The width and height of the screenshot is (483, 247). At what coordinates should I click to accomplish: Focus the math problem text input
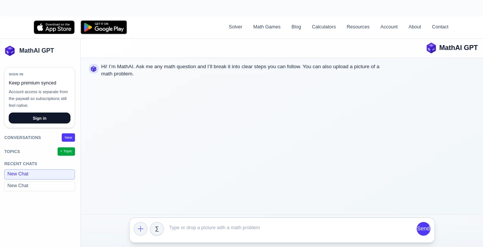point(290,228)
